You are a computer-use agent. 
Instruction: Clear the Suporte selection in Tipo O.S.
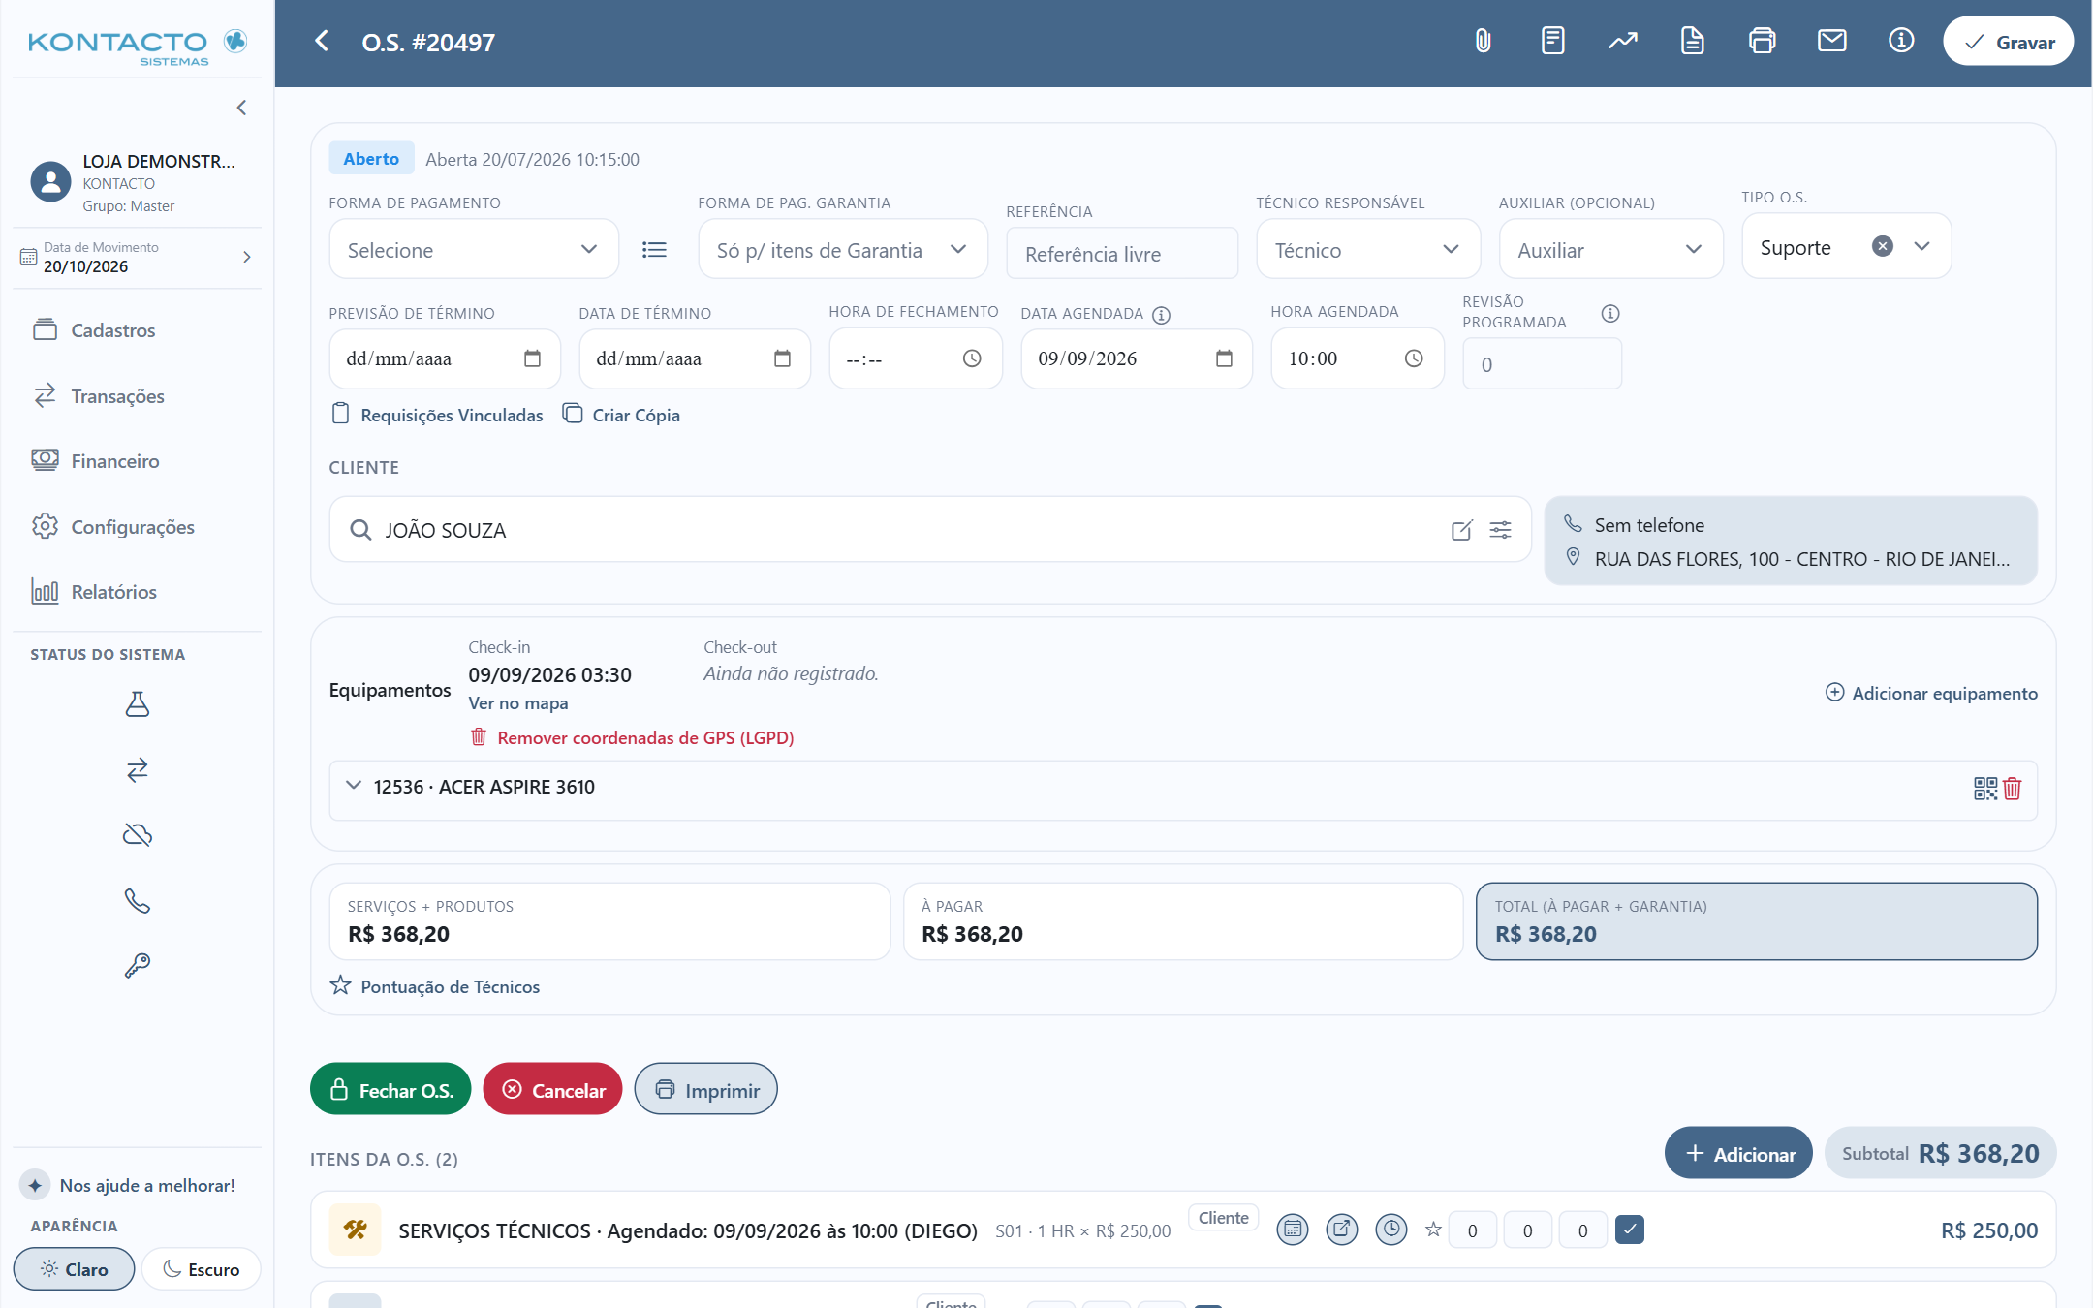(1883, 246)
